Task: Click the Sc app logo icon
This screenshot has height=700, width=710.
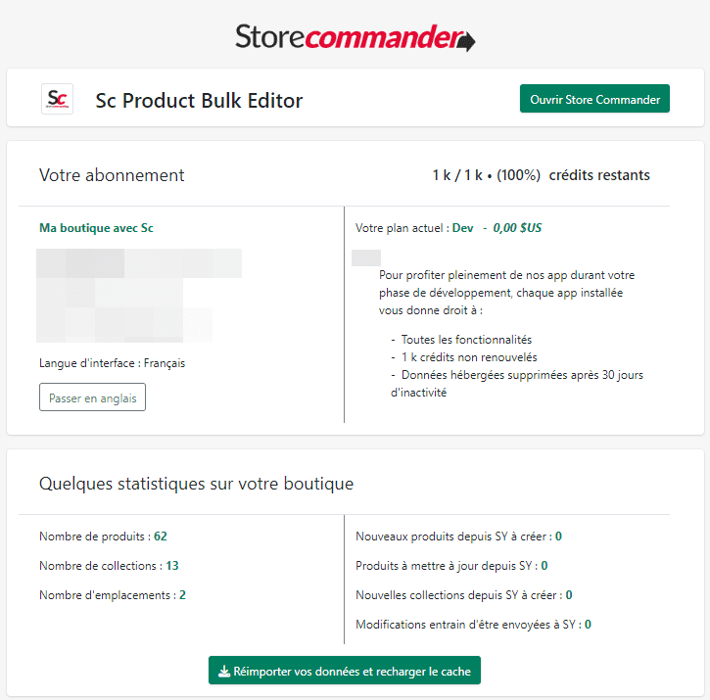Action: [x=57, y=99]
